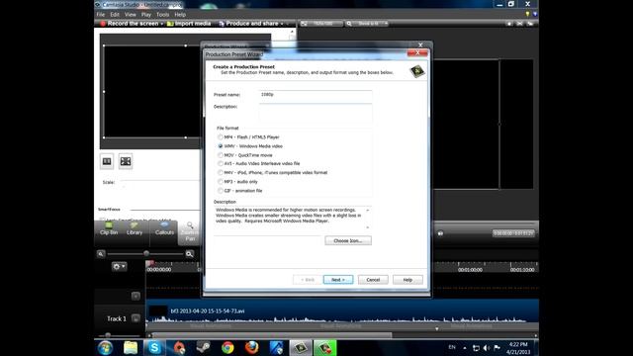Click the Scale slider in Zoom-n-Pan panel
Screen dimensions: 633x356
pos(161,182)
